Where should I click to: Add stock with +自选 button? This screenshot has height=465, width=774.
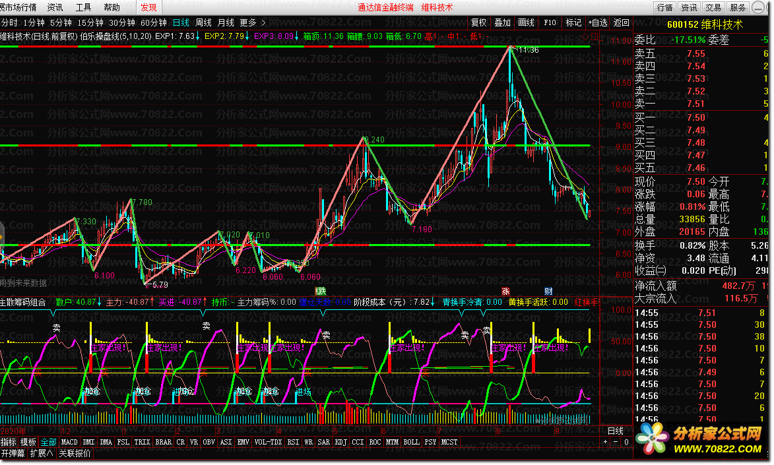(597, 22)
